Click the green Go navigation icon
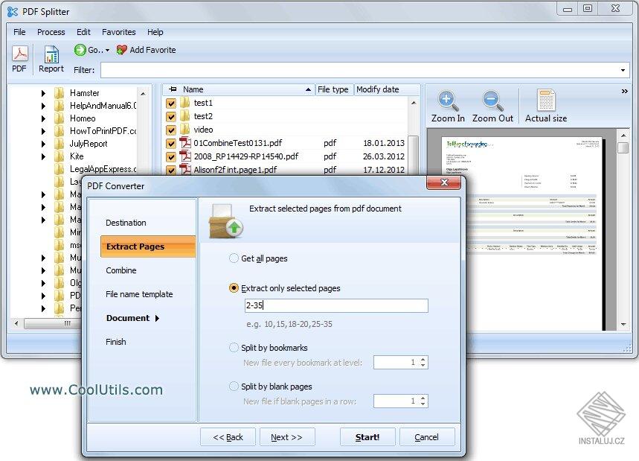639x461 pixels. pos(80,50)
